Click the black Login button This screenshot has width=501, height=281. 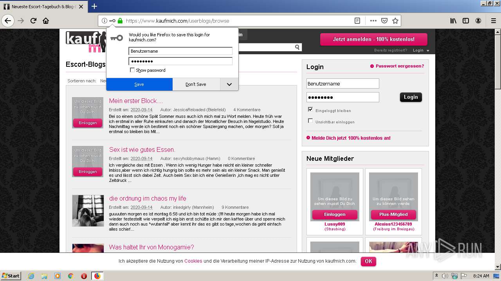(411, 97)
